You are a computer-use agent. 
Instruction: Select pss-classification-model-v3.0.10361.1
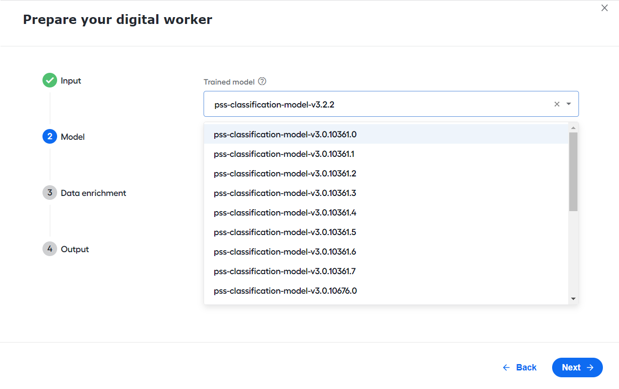click(x=386, y=154)
